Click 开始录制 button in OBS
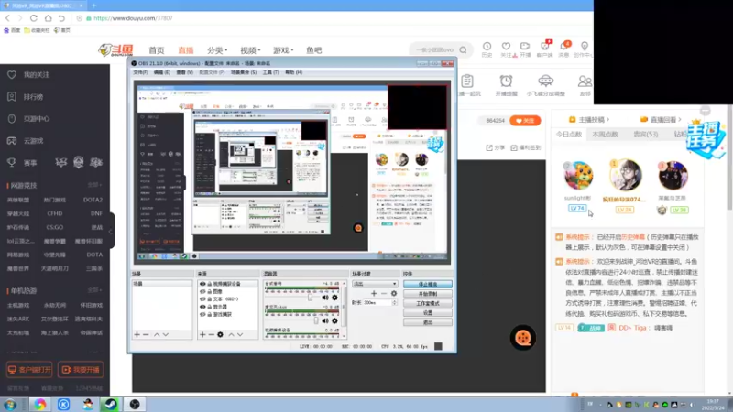This screenshot has width=733, height=412. pos(427,294)
